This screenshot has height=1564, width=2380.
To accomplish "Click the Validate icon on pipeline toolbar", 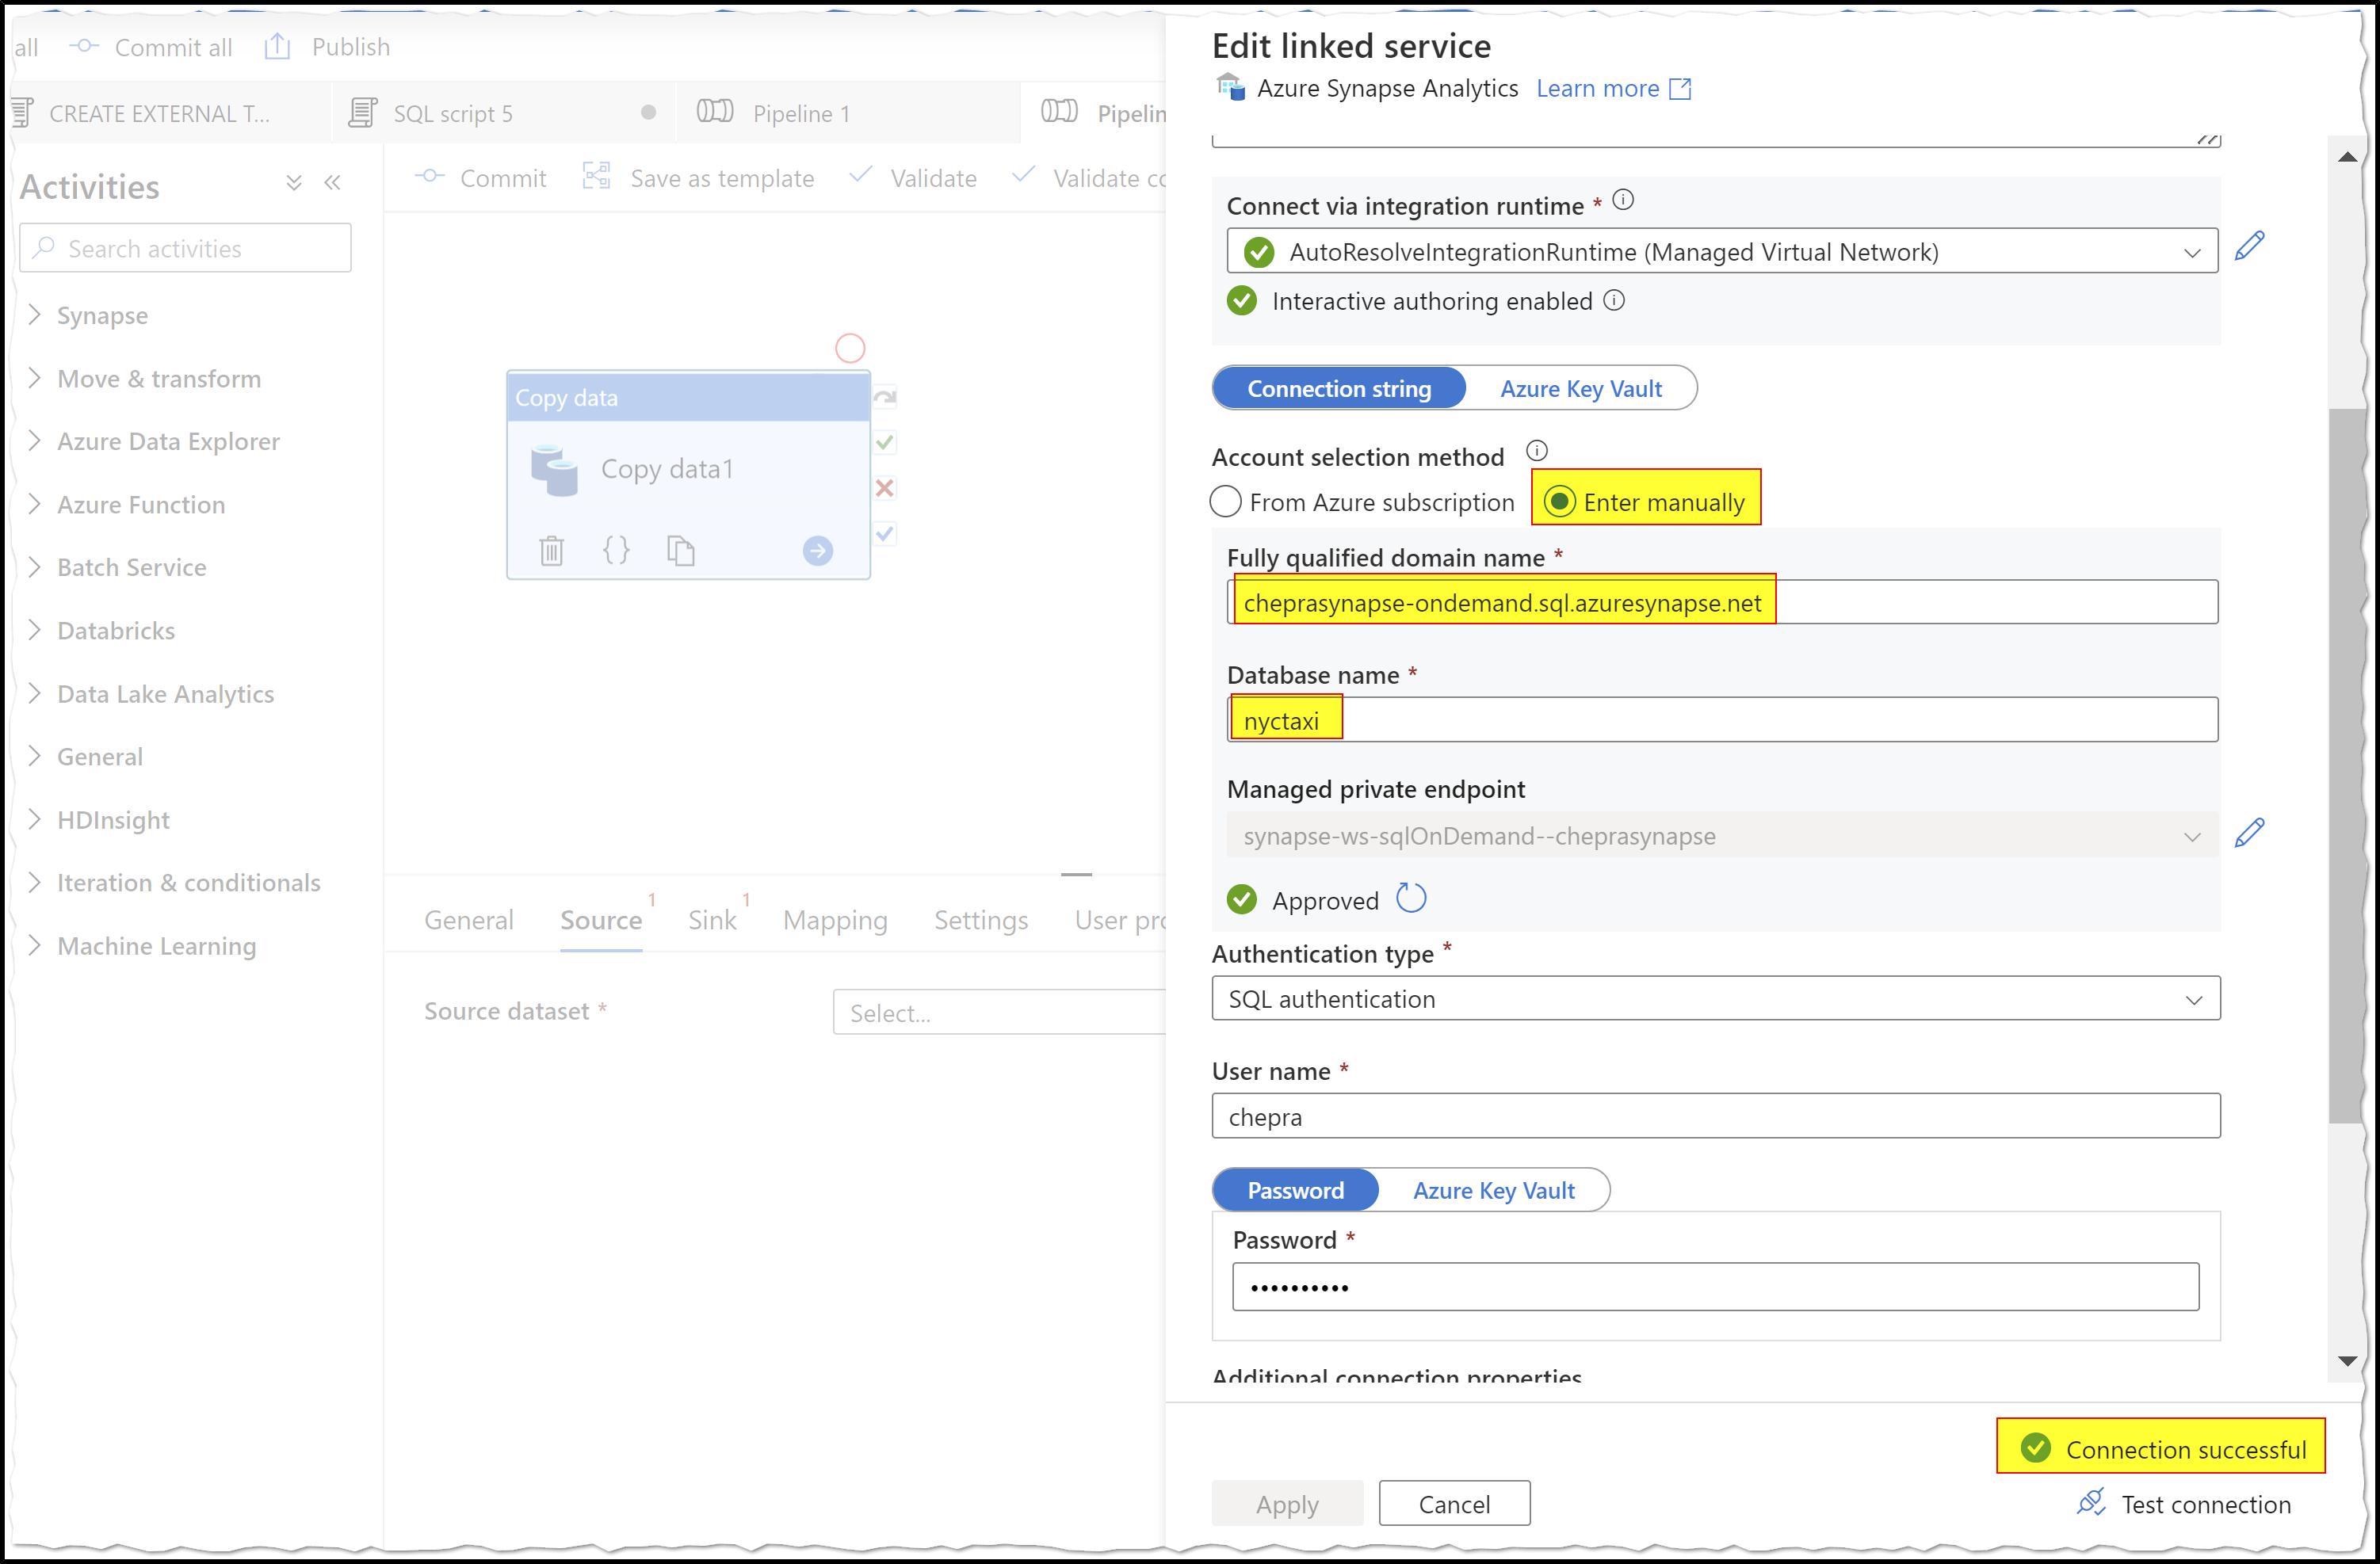I will (859, 176).
